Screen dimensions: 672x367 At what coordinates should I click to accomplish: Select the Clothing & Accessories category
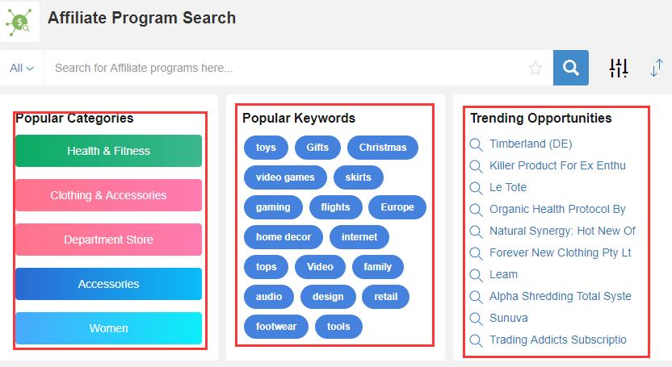point(108,195)
